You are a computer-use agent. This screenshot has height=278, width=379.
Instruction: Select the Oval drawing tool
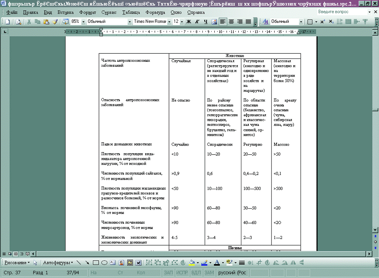tap(104, 263)
